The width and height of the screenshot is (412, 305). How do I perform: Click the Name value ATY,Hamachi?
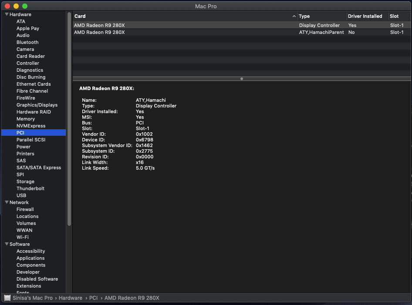pyautogui.click(x=151, y=100)
